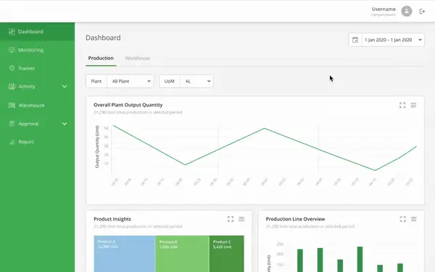Viewport: 435px width, 272px height.
Task: Go to Tracker in sidebar
Action: coord(37,68)
